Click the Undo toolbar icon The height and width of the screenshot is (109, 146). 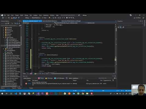19,18
